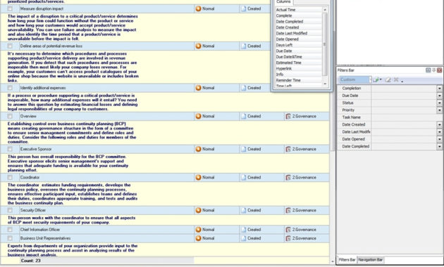
Task: Click the Columns list scroll down arrow
Action: tap(325, 84)
